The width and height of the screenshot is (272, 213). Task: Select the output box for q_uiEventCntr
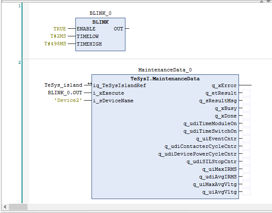click(246, 139)
